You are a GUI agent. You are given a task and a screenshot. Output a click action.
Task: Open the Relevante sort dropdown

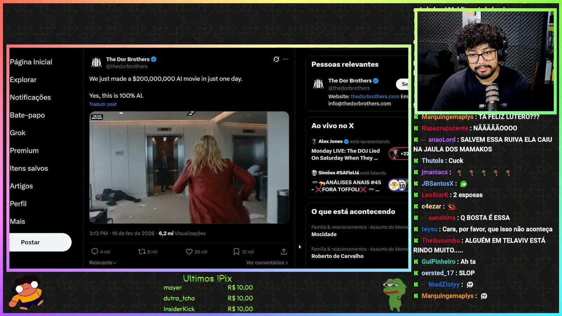coord(103,263)
